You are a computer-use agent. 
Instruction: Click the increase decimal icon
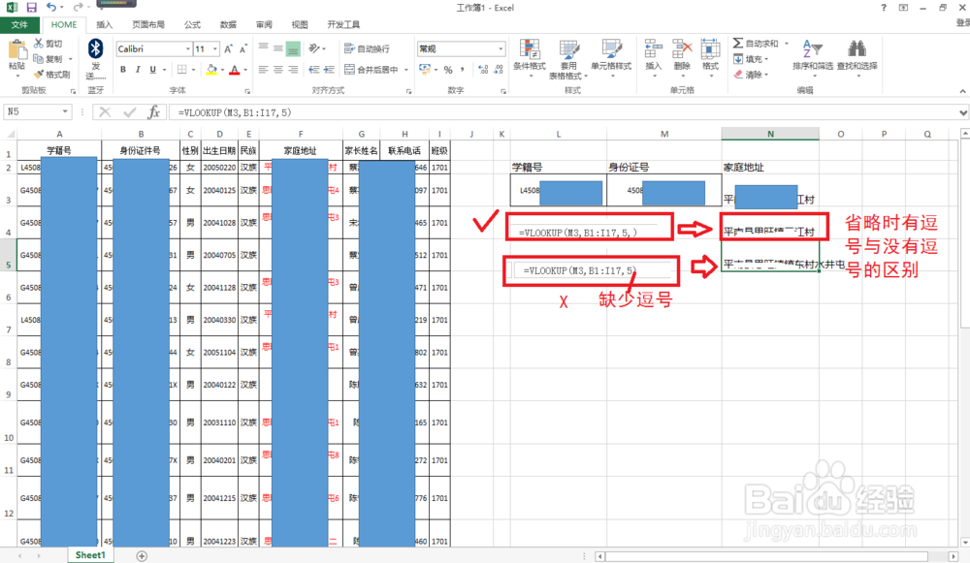[482, 69]
